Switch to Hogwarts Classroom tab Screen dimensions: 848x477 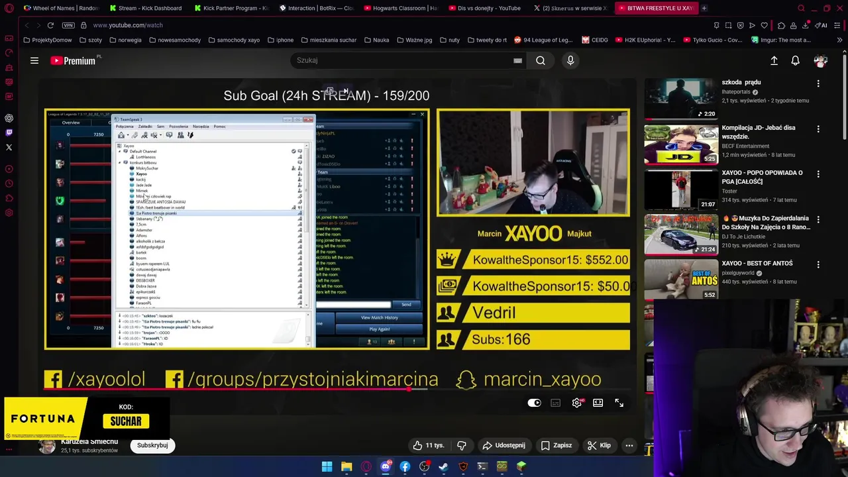[402, 8]
